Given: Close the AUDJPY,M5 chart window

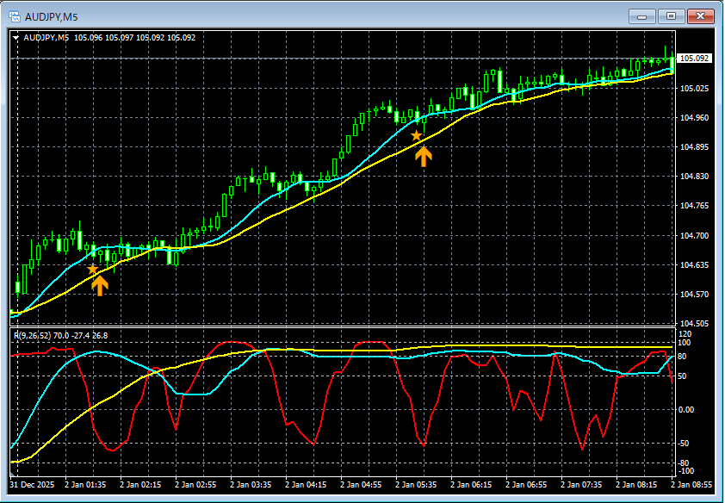Looking at the screenshot, I should (x=701, y=16).
